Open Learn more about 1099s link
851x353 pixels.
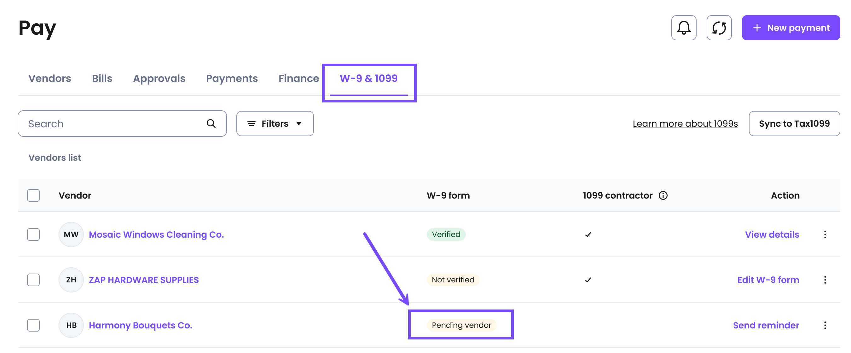pyautogui.click(x=685, y=124)
